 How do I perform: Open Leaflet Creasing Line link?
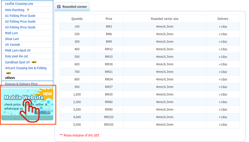[19, 4]
